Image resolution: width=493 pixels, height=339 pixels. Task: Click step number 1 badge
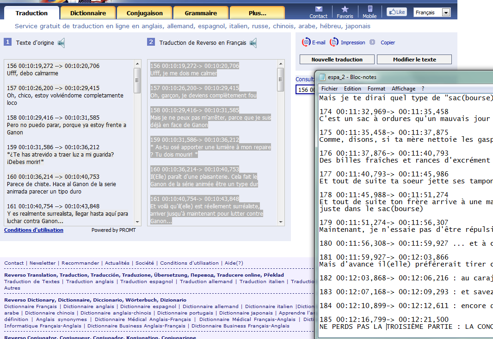pyautogui.click(x=7, y=42)
